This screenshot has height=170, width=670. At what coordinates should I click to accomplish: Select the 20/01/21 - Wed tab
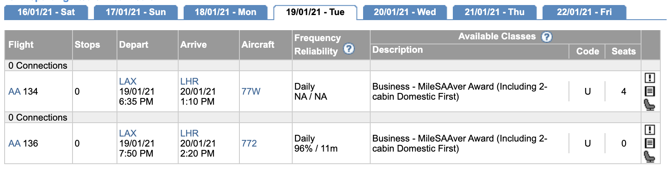pyautogui.click(x=405, y=12)
